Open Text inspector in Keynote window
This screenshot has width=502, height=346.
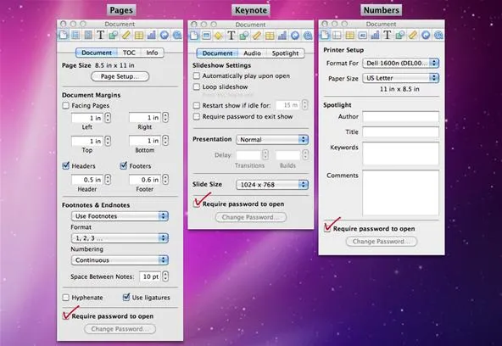click(231, 36)
